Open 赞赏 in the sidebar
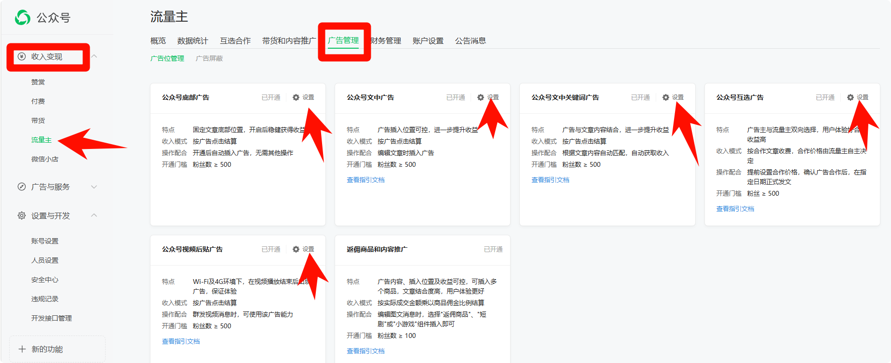Screen dimensions: 891x363 [x=38, y=82]
